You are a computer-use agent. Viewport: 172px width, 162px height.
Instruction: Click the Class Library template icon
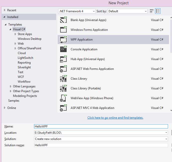pyautogui.click(x=63, y=79)
